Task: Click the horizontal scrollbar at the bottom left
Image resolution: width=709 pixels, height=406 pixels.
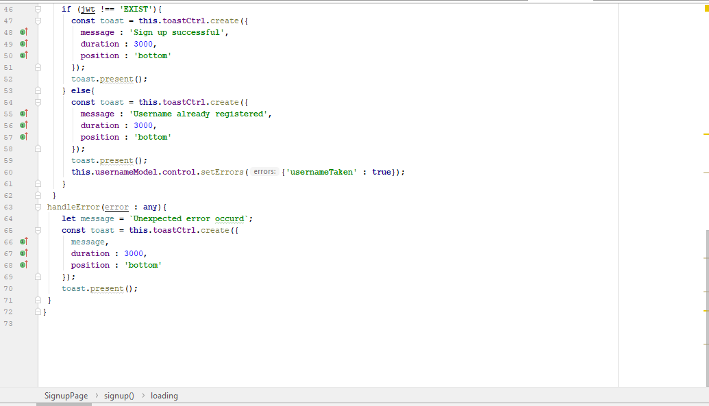Action: pos(65,404)
